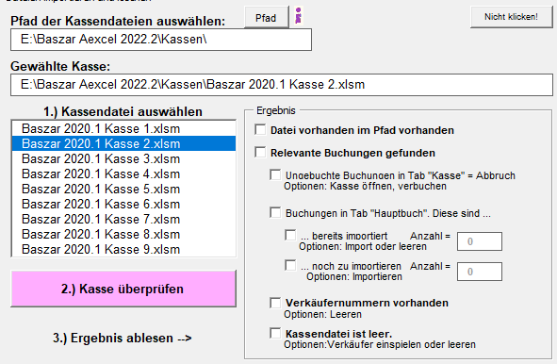The image size is (557, 364).
Task: Toggle '... noch zu importieren' checkbox
Action: pyautogui.click(x=290, y=265)
